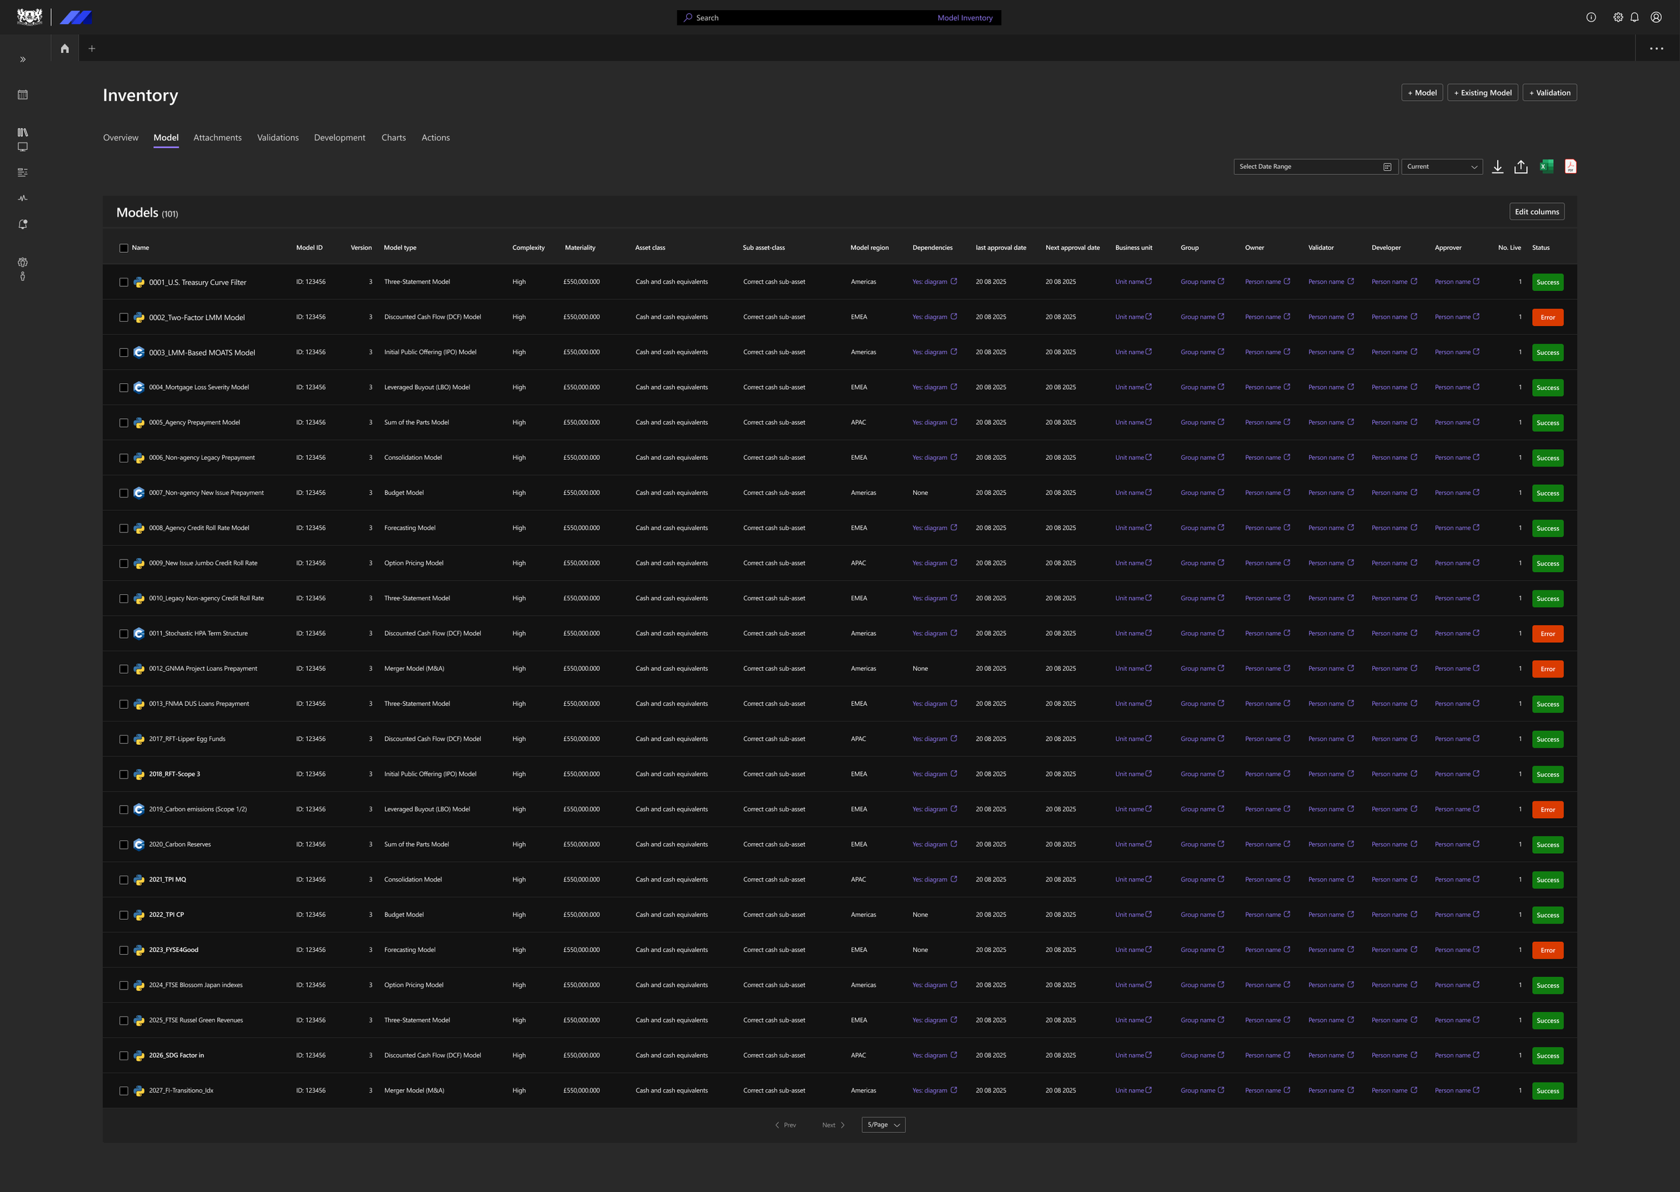The height and width of the screenshot is (1192, 1680).
Task: Click Error status for 0011_Stochastic HPA row
Action: click(x=1547, y=633)
